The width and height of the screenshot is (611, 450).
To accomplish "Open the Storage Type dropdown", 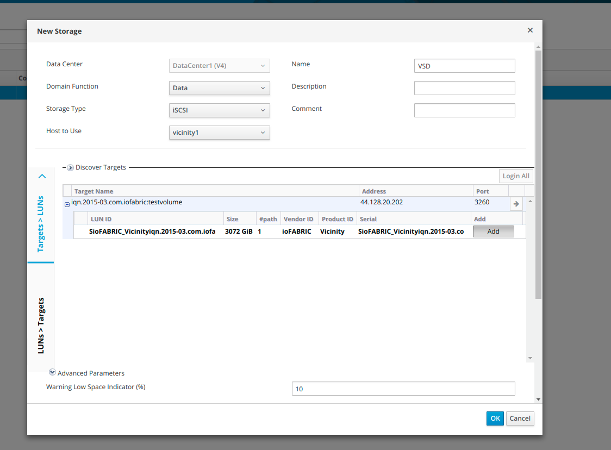I will point(219,110).
